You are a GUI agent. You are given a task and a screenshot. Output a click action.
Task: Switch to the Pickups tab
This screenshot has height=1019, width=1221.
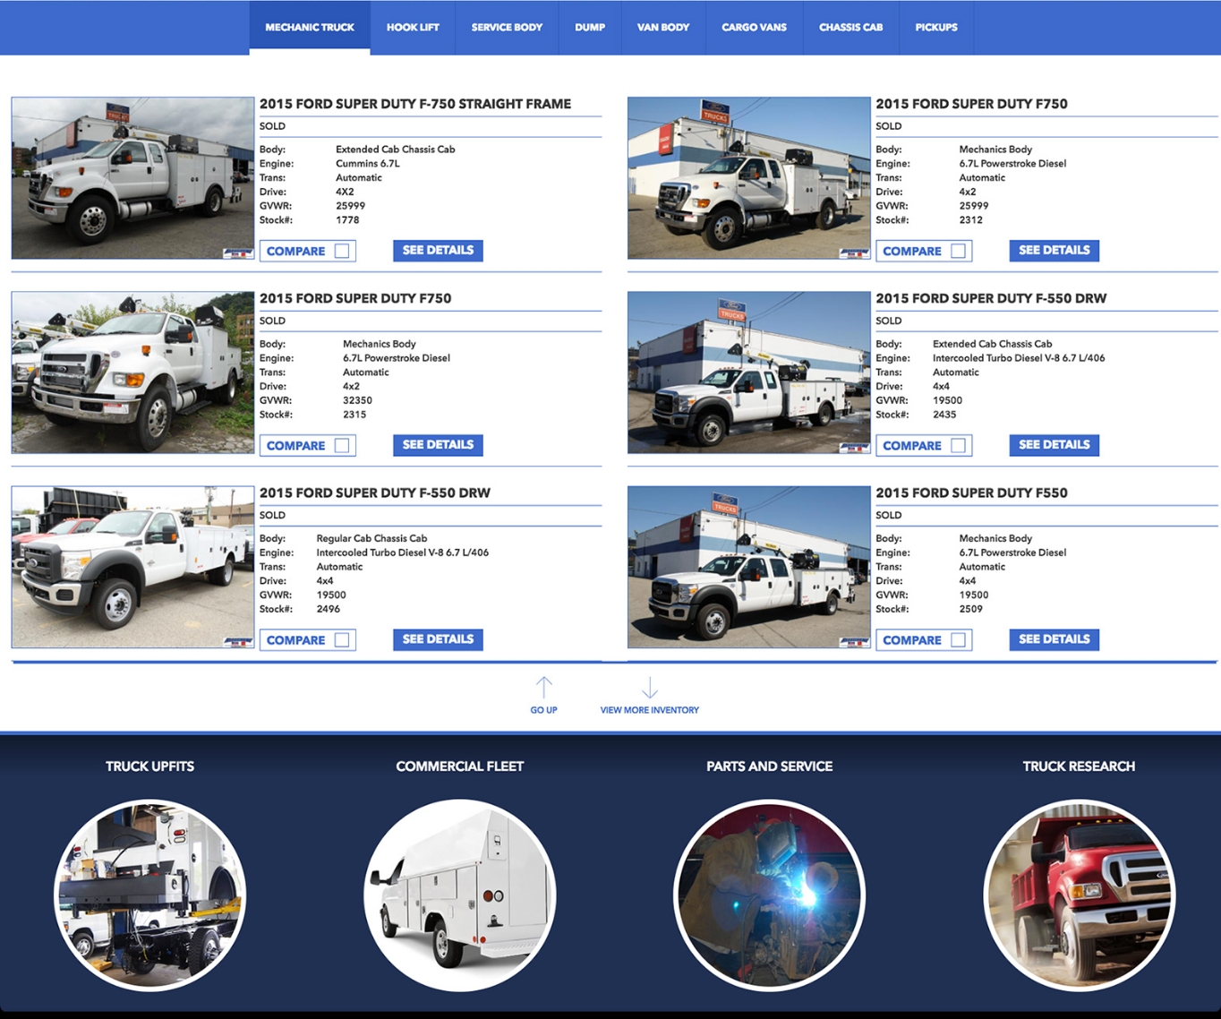tap(936, 27)
